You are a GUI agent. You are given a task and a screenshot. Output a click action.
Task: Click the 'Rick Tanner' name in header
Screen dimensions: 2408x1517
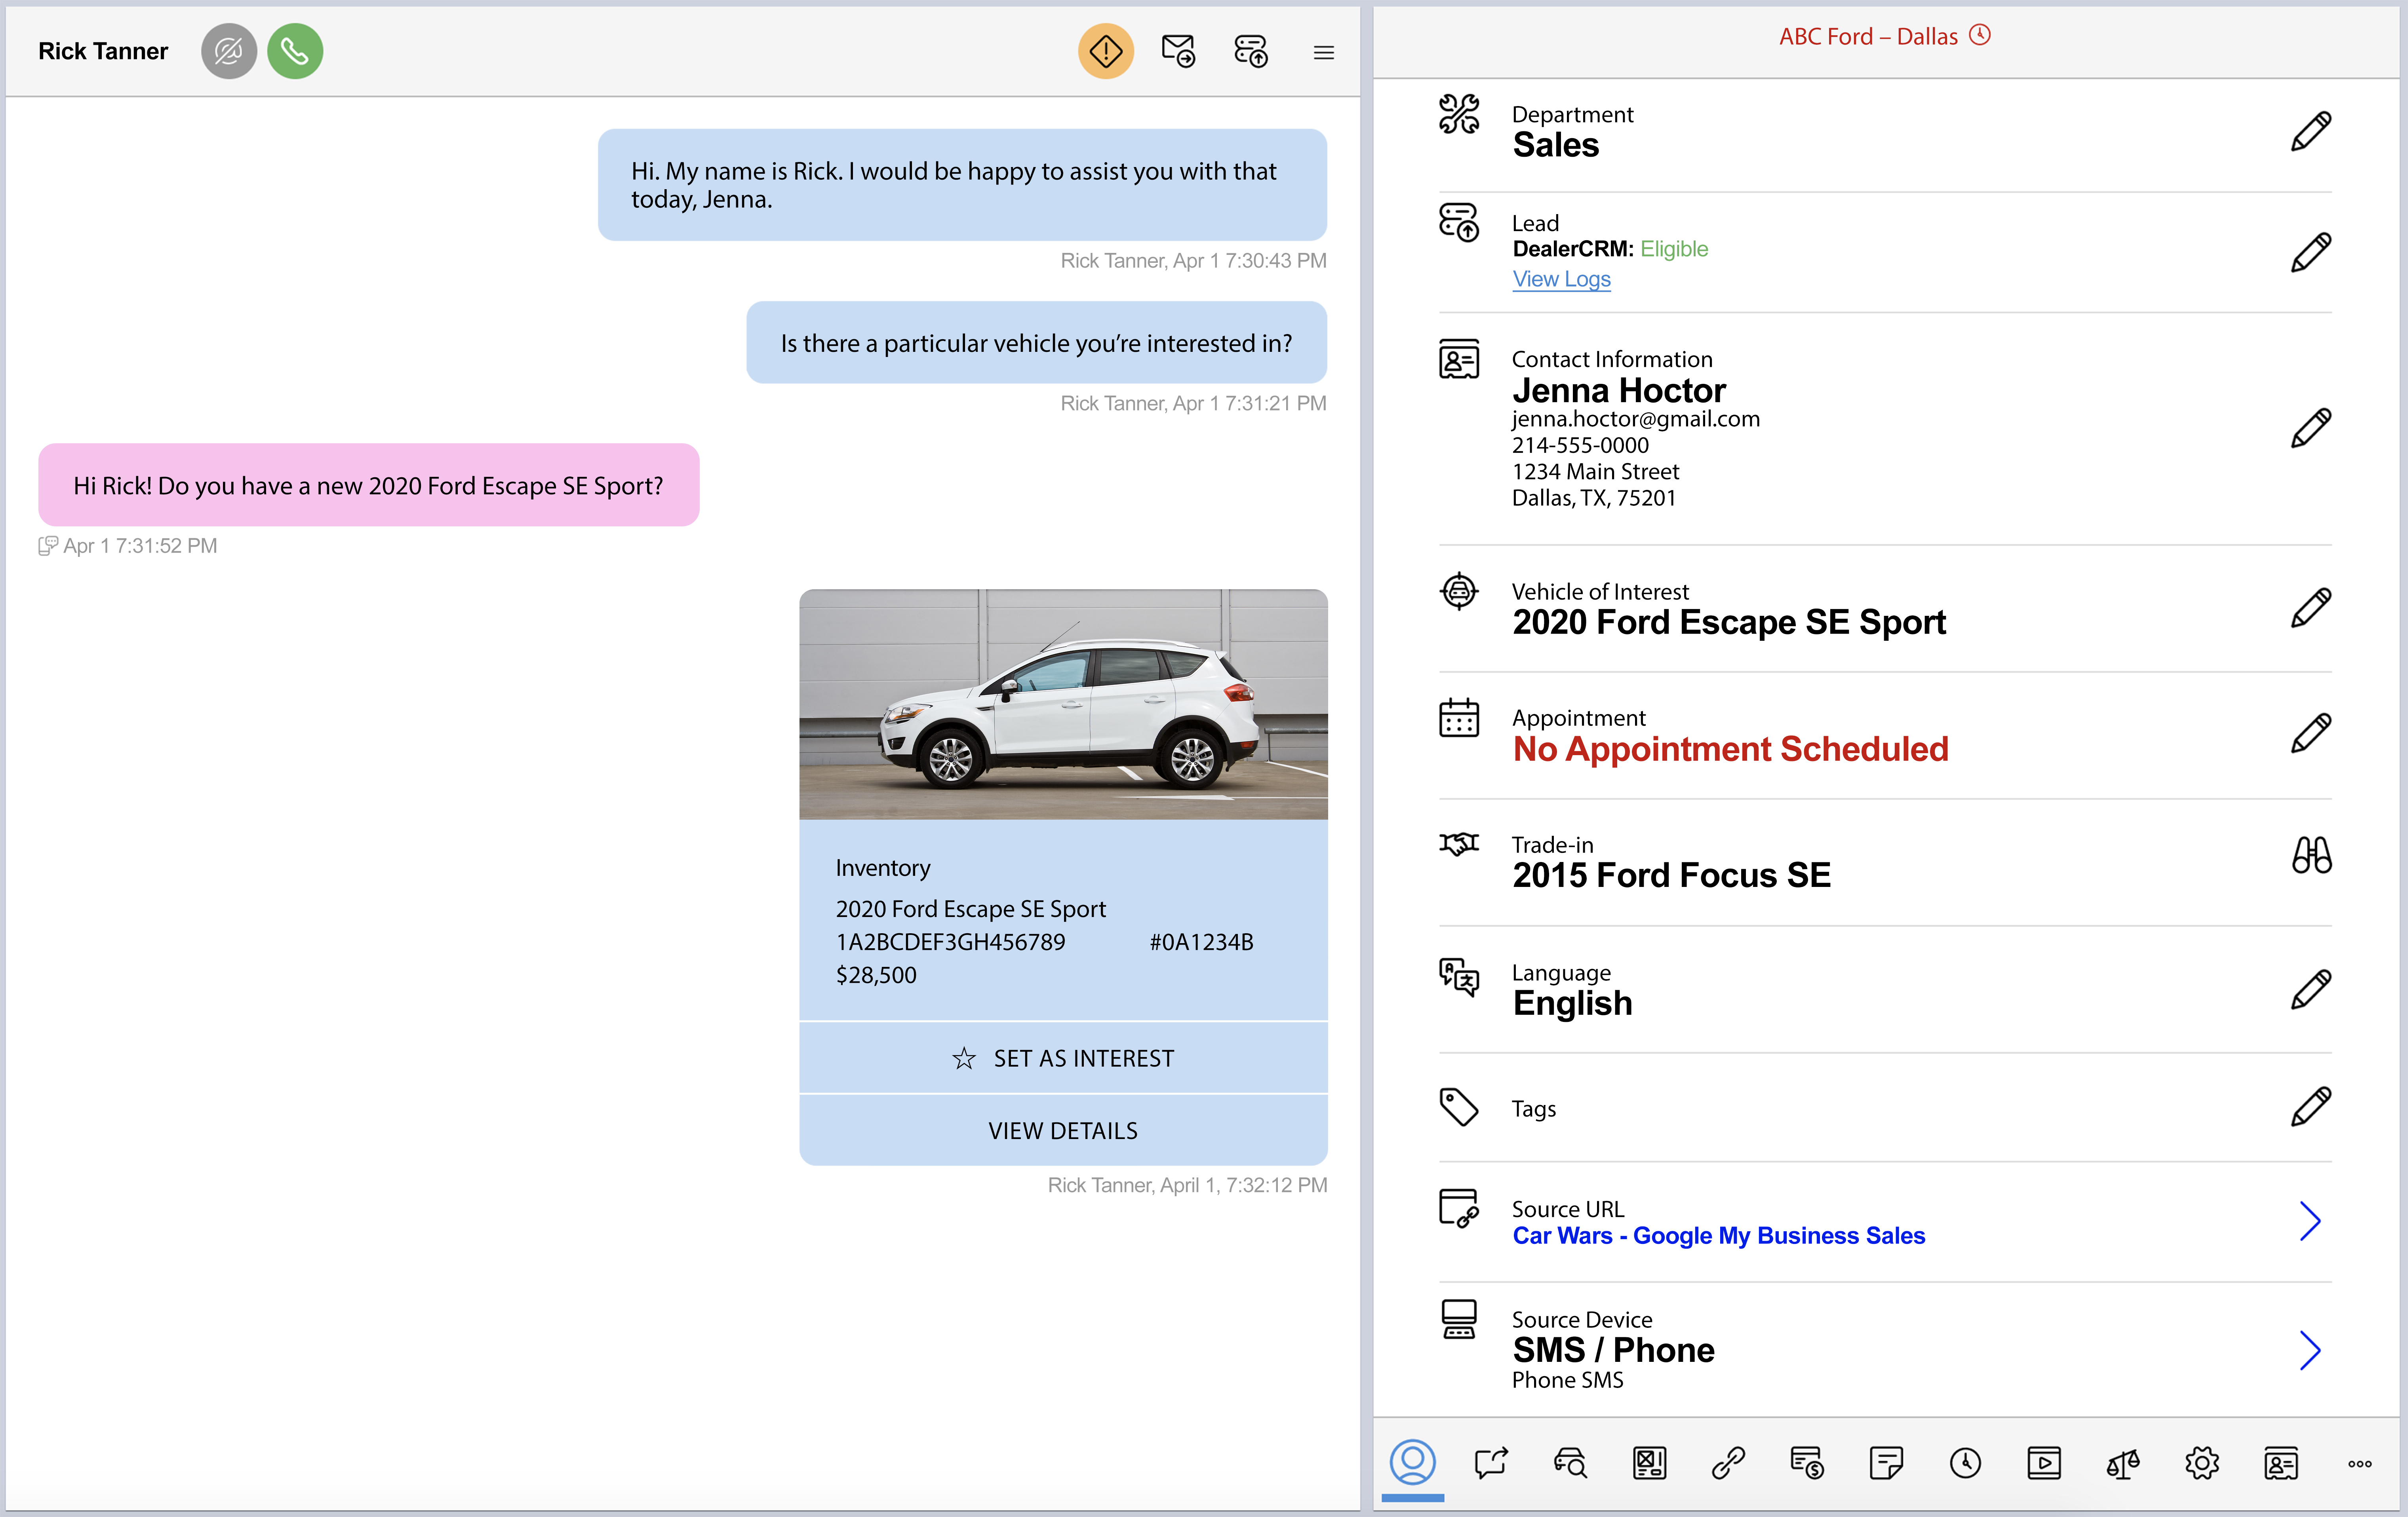coord(103,51)
